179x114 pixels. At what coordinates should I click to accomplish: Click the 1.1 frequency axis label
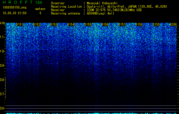[2, 37]
